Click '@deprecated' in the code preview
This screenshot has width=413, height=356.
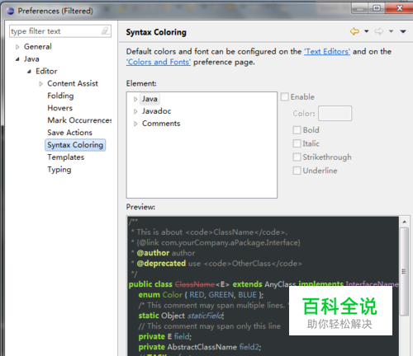coord(161,264)
